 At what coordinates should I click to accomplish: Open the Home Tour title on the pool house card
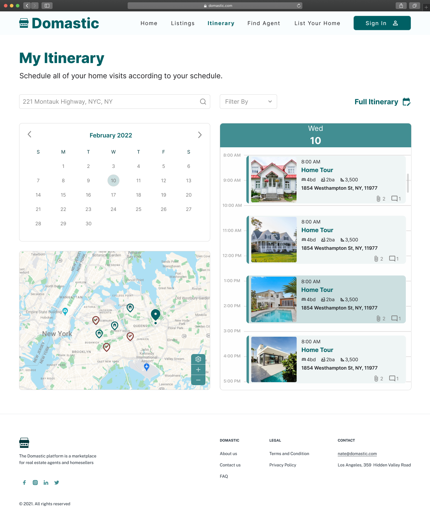tap(317, 290)
